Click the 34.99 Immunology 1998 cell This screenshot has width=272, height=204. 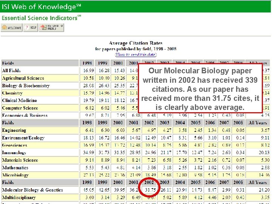pyautogui.click(x=87, y=153)
